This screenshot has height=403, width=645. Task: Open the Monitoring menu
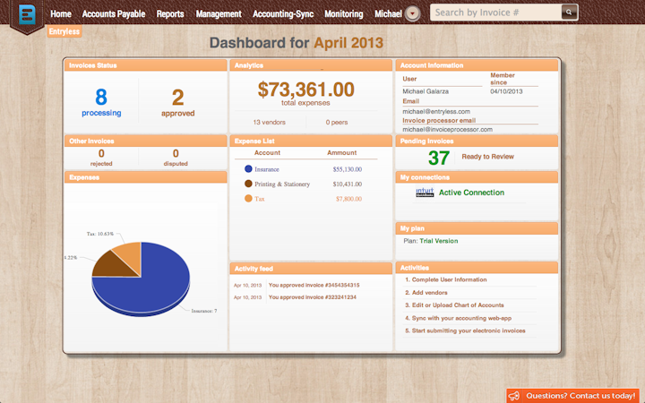coord(344,14)
